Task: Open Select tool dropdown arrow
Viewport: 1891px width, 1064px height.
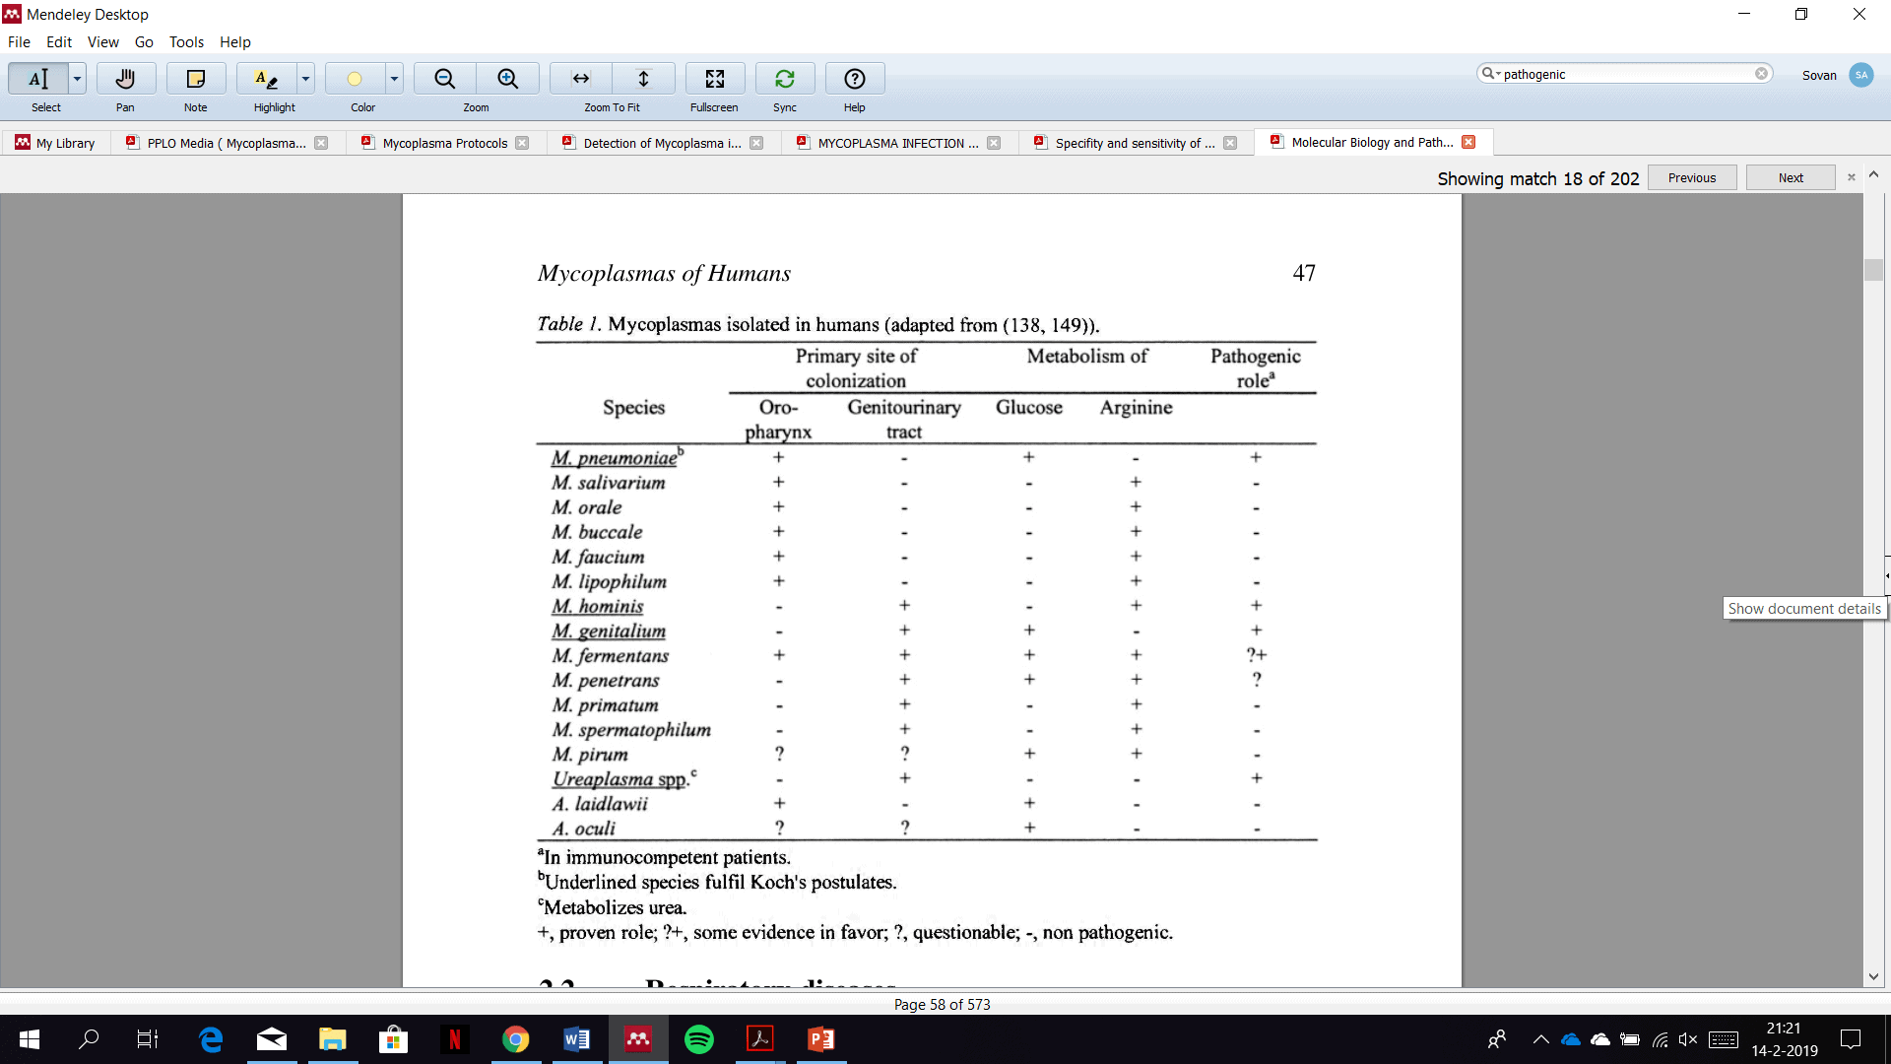Action: (77, 79)
